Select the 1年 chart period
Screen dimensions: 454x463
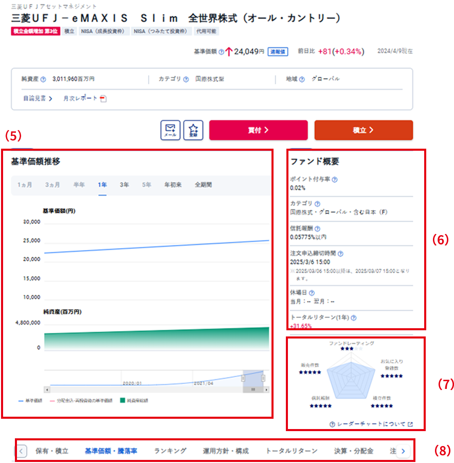click(102, 185)
